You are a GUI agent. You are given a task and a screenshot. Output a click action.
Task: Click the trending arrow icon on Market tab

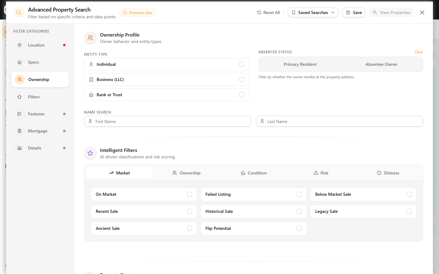click(111, 173)
